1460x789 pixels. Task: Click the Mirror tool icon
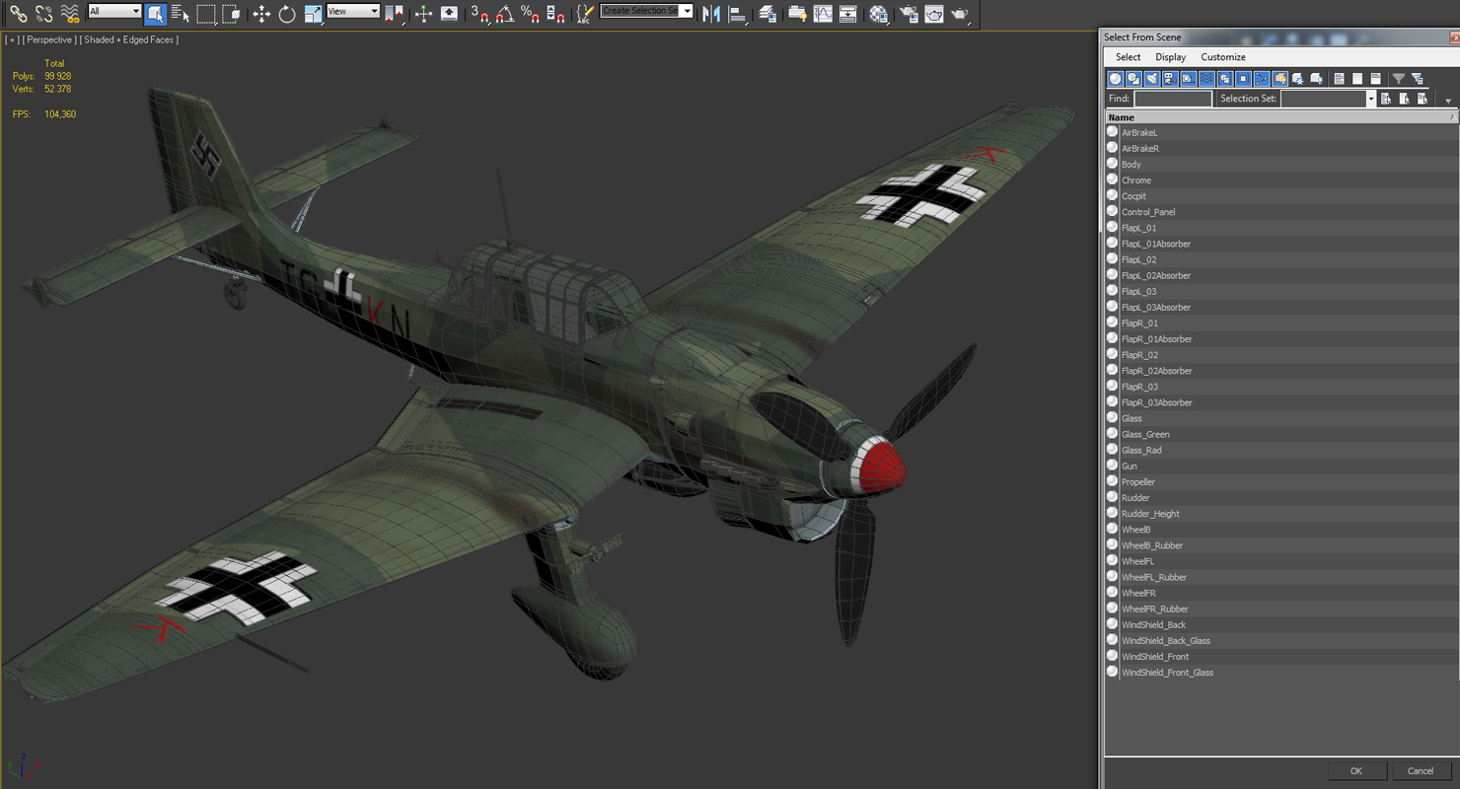point(711,14)
